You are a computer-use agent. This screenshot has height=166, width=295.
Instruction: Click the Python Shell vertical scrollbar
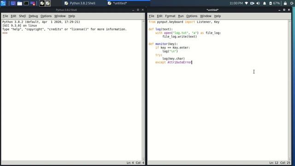point(143,90)
